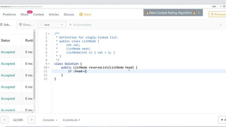
Task: Switch to the Discuss tab in panel
Action: point(26,25)
